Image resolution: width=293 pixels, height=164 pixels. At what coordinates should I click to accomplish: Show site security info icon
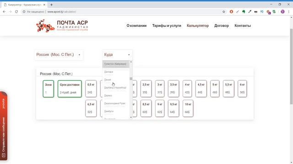tap(24, 11)
